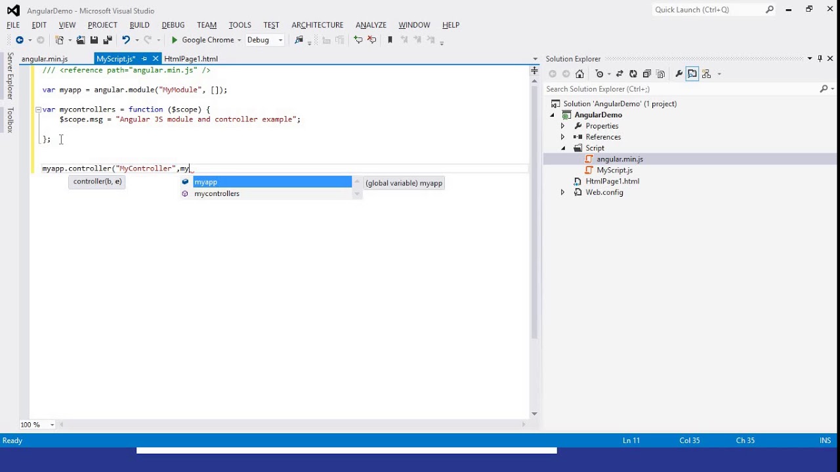Collapse the AngularDemo project node
Viewport: 840px width, 472px height.
(x=552, y=115)
